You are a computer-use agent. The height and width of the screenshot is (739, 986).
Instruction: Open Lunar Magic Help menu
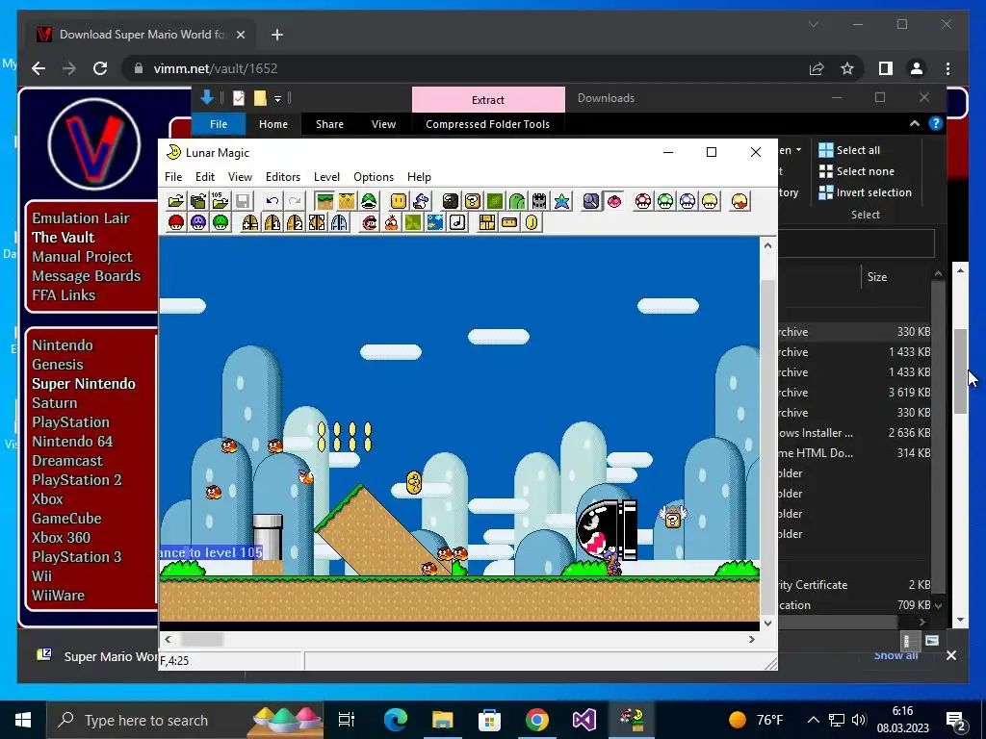click(419, 177)
